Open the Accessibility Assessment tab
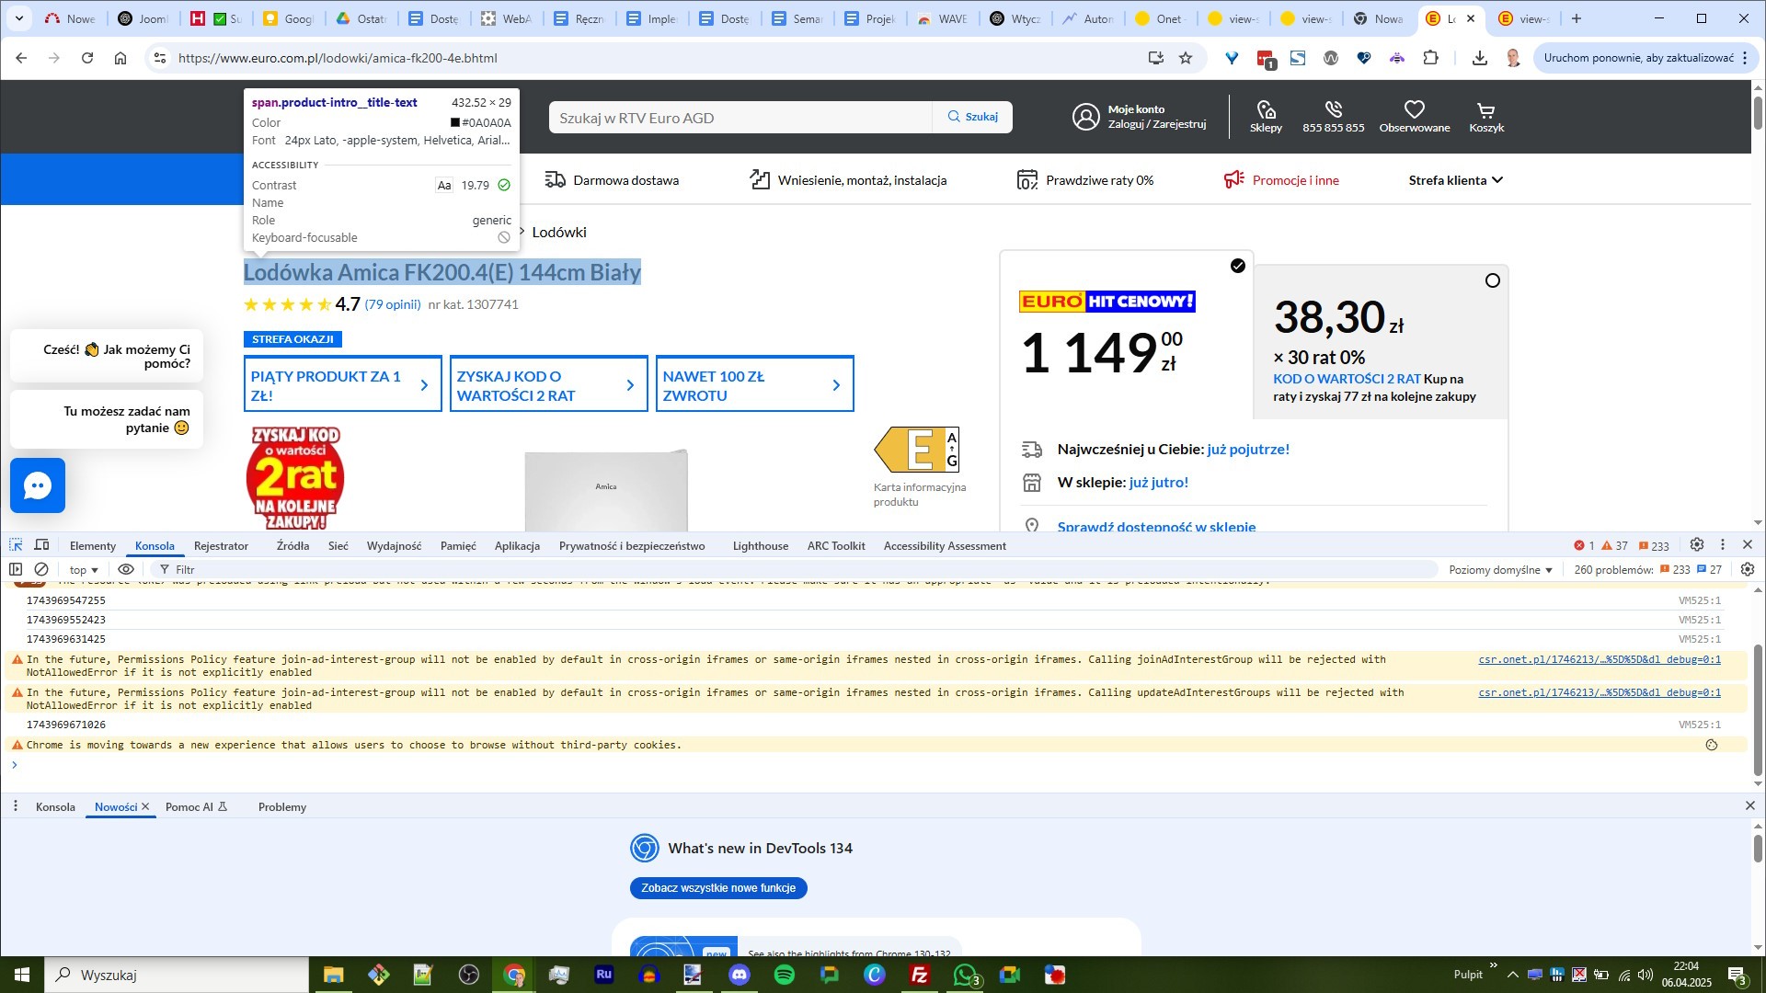The image size is (1766, 993). [x=945, y=546]
